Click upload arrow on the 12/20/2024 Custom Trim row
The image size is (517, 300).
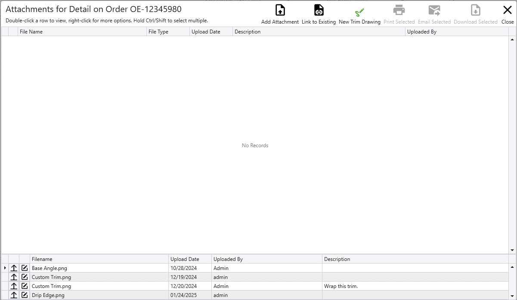point(14,286)
